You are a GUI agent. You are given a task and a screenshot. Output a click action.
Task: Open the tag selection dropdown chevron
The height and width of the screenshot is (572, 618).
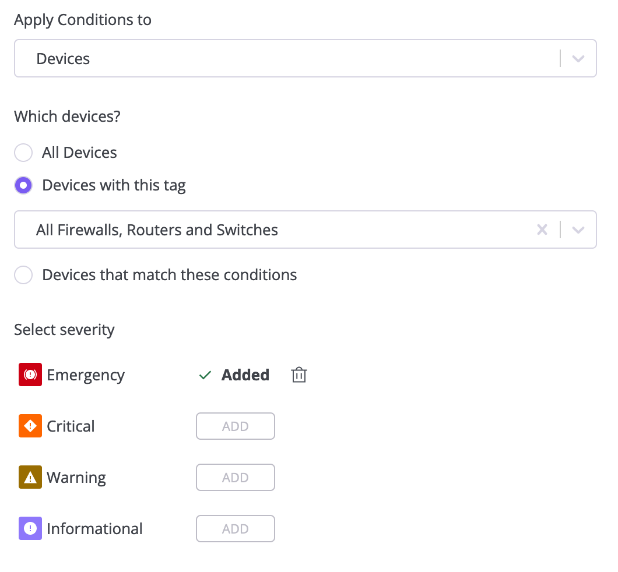pyautogui.click(x=578, y=230)
